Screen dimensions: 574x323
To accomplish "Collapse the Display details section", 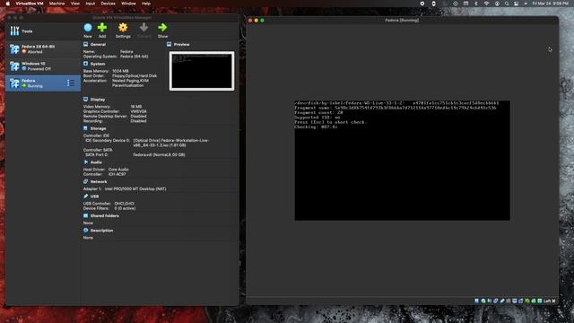I will pyautogui.click(x=98, y=100).
